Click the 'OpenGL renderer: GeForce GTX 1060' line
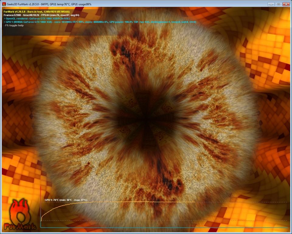The height and width of the screenshot is (234, 292). point(37,19)
